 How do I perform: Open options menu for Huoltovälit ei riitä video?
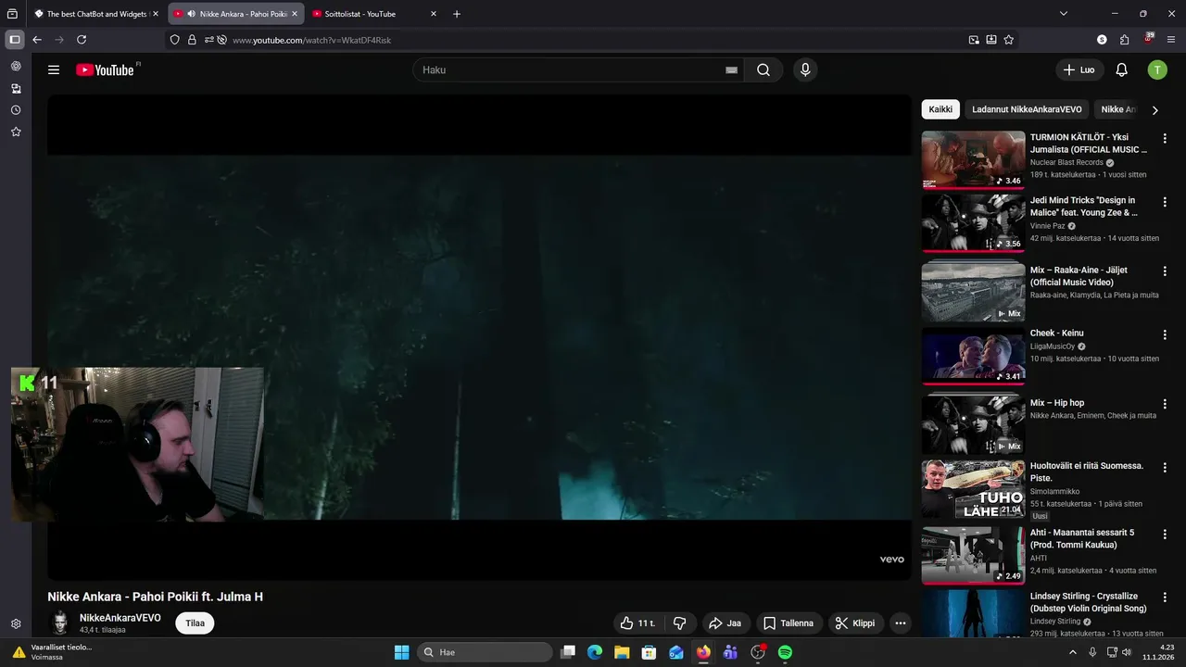click(1165, 467)
